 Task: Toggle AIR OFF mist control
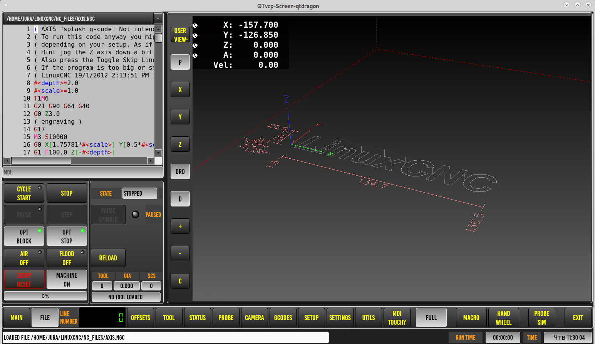pos(24,258)
